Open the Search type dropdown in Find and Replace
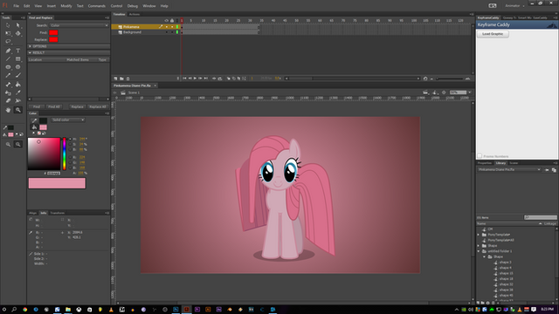This screenshot has height=314, width=559. tap(79, 25)
